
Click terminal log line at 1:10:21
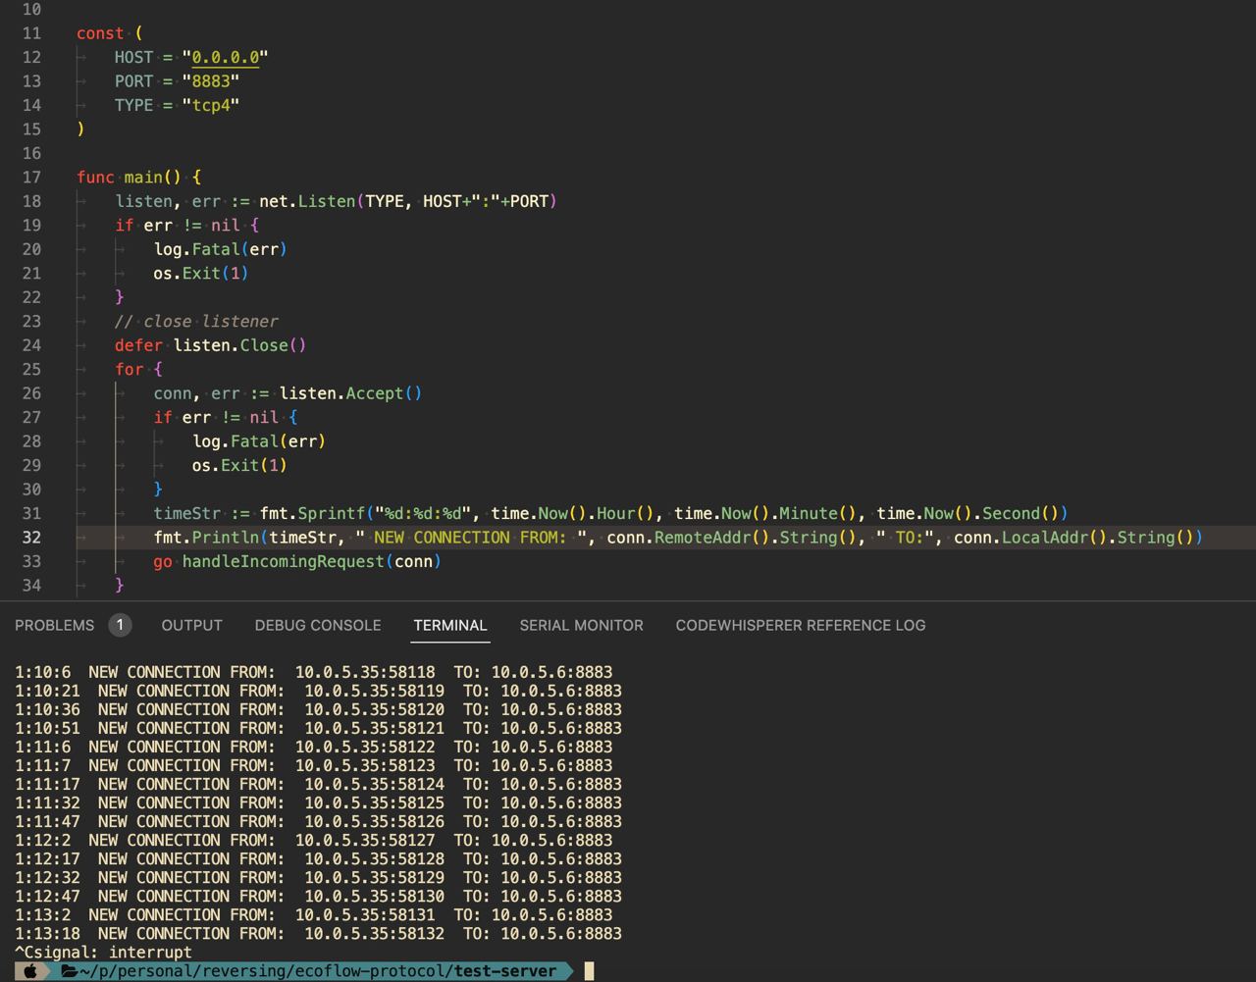click(x=318, y=691)
